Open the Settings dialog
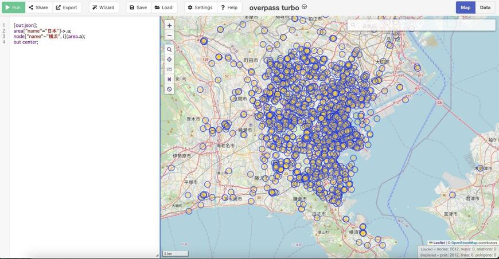 pyautogui.click(x=200, y=7)
